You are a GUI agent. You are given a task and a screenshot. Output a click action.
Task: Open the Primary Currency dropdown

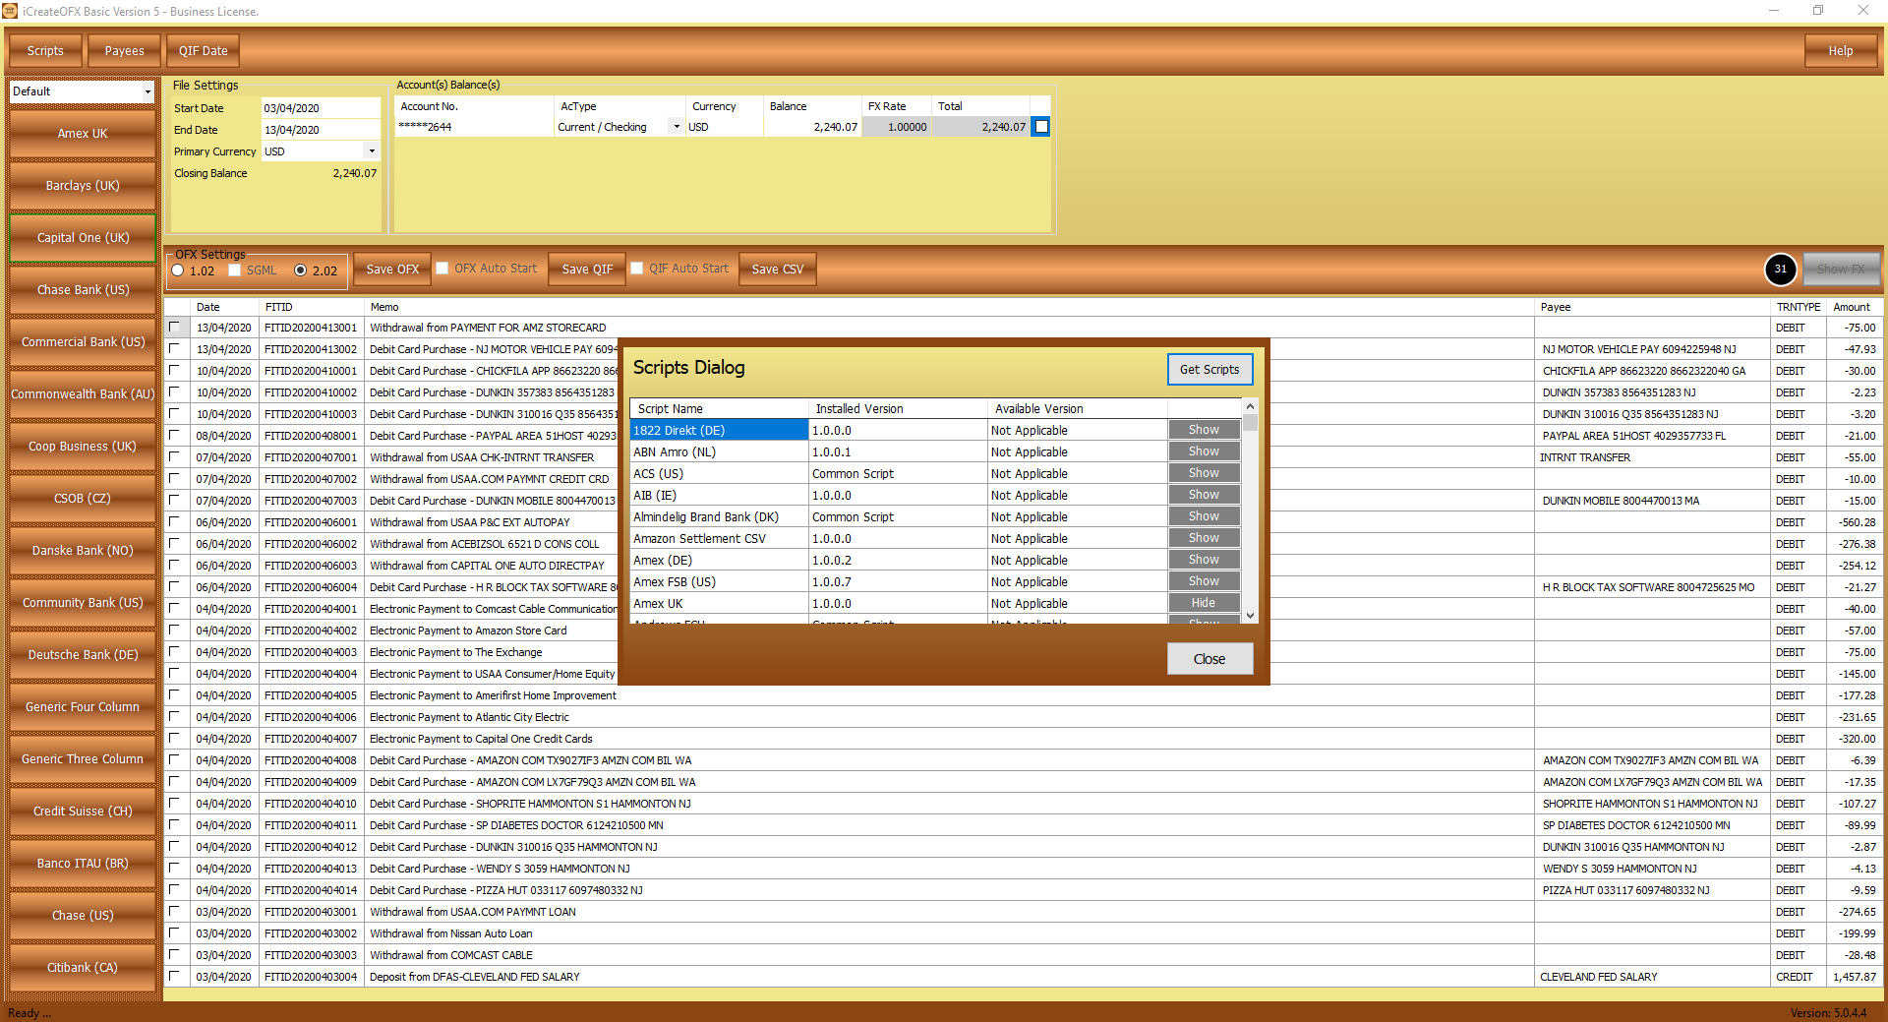371,150
